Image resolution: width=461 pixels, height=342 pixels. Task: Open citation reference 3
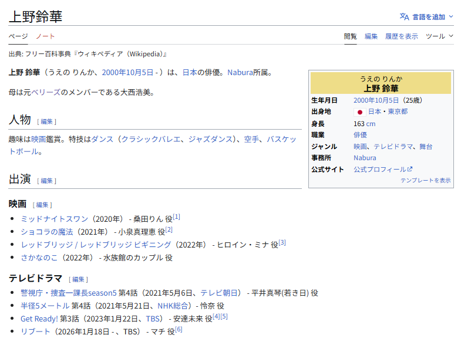tap(282, 242)
